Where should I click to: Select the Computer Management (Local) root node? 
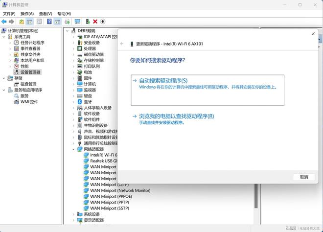[x=23, y=31]
